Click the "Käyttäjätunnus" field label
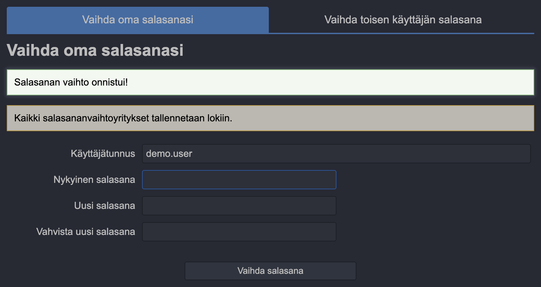The image size is (541, 287). point(103,154)
